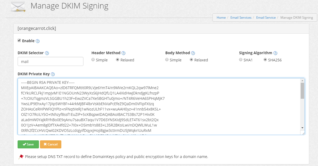Go to Home breadcrumb link
The width and height of the screenshot is (318, 166).
pyautogui.click(x=221, y=18)
